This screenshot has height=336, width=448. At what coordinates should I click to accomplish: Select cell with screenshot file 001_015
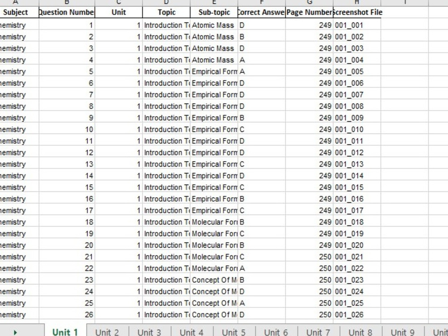point(357,187)
